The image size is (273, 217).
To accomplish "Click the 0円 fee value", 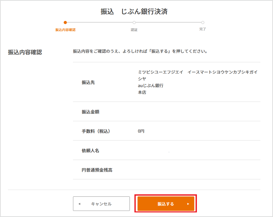I will point(141,131).
